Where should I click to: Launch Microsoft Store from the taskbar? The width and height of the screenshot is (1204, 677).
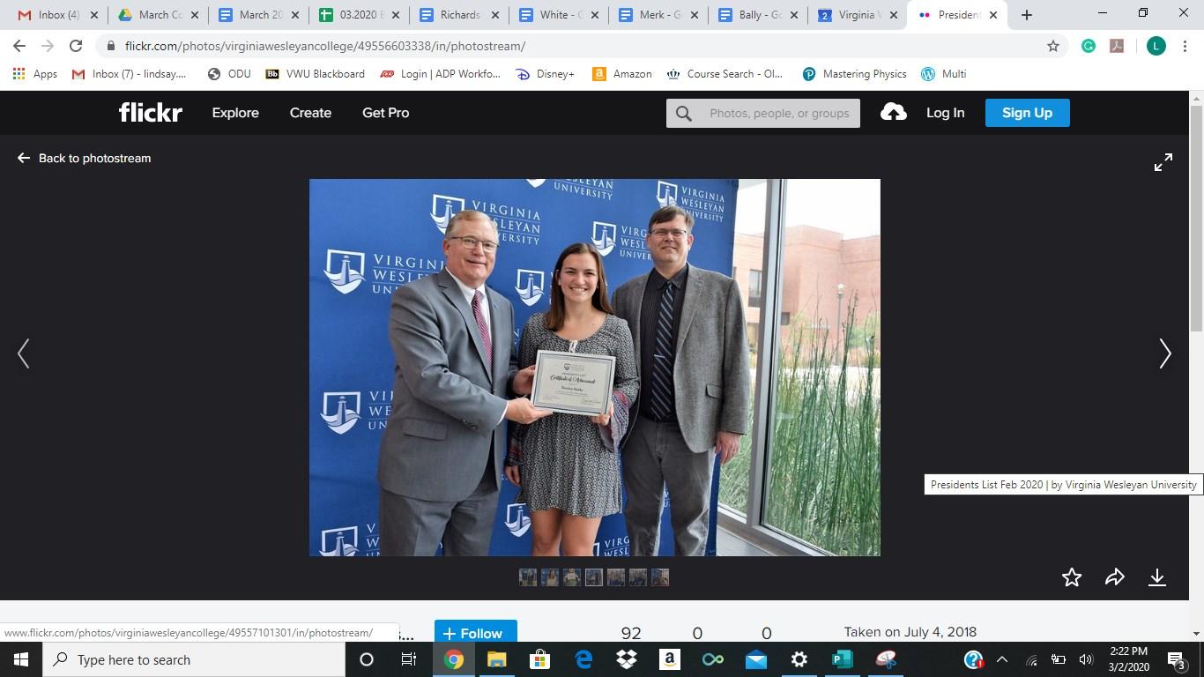coord(539,659)
